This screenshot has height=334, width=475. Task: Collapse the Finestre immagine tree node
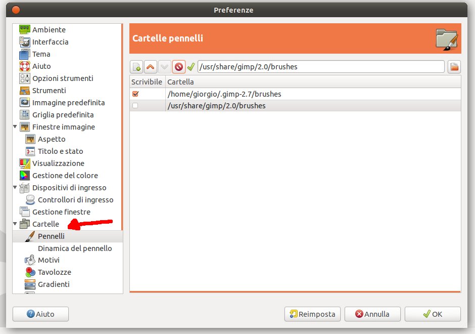tap(15, 127)
